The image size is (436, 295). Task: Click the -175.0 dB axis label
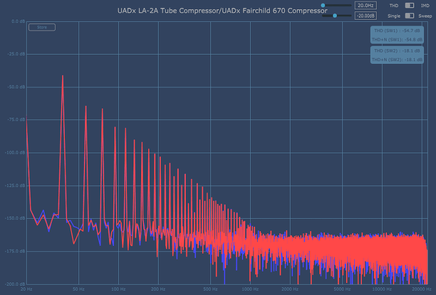point(15,251)
